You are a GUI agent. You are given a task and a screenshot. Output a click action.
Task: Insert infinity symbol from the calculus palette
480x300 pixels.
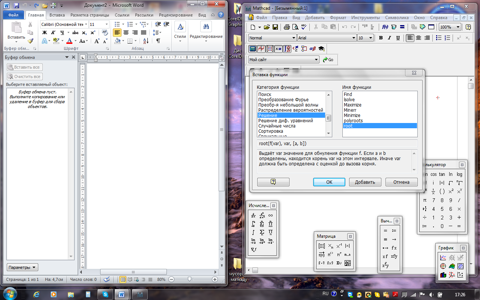[270, 216]
